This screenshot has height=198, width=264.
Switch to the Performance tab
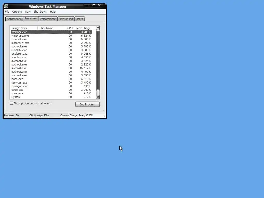48,19
